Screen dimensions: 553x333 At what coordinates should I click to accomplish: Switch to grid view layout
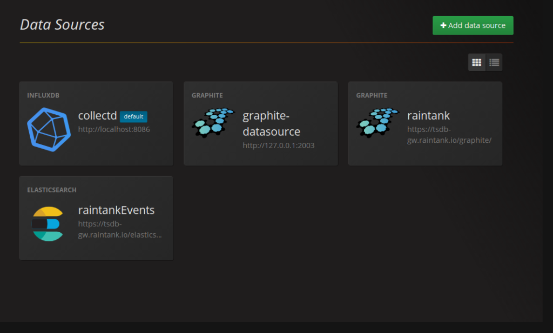click(x=476, y=62)
